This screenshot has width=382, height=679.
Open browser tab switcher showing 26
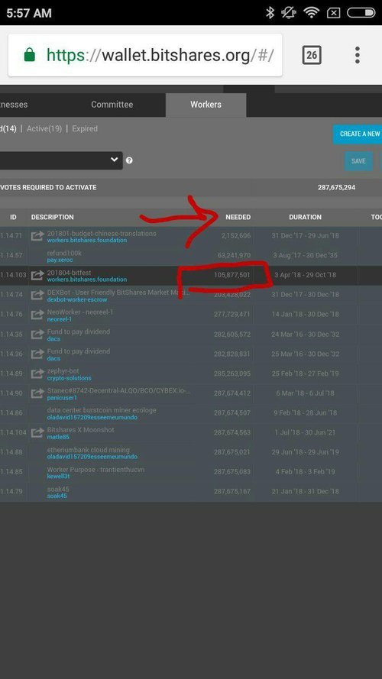pos(312,55)
